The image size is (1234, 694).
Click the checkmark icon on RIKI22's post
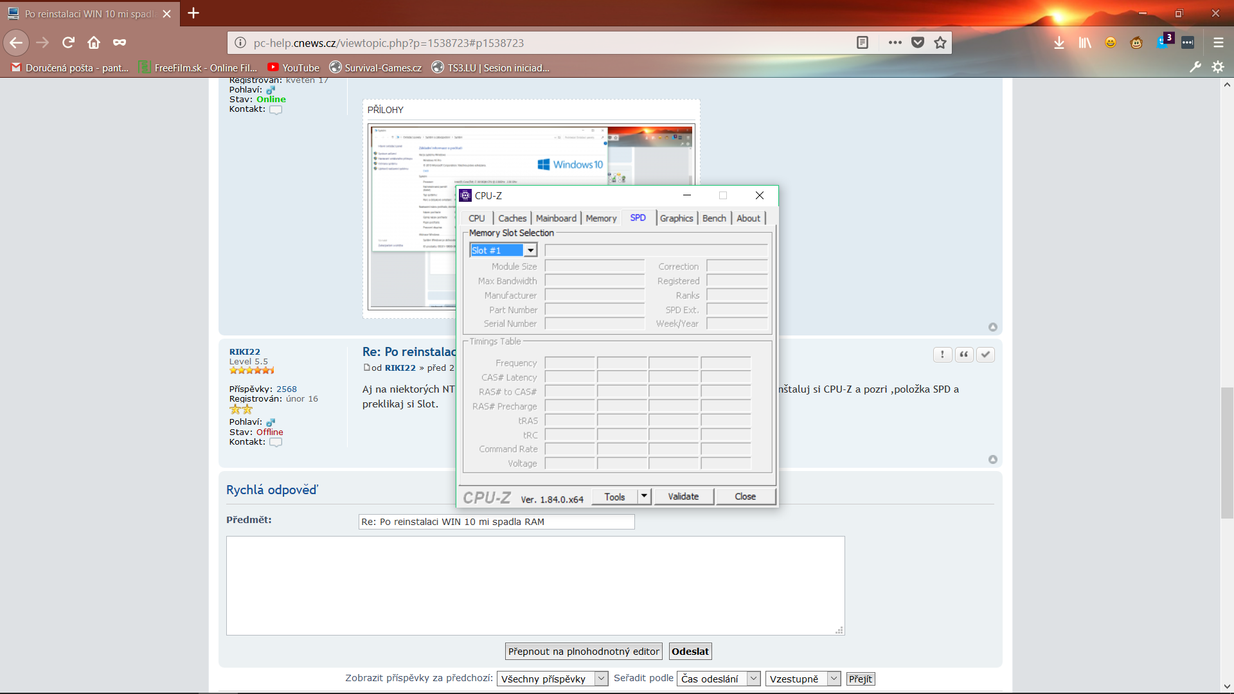tap(985, 355)
